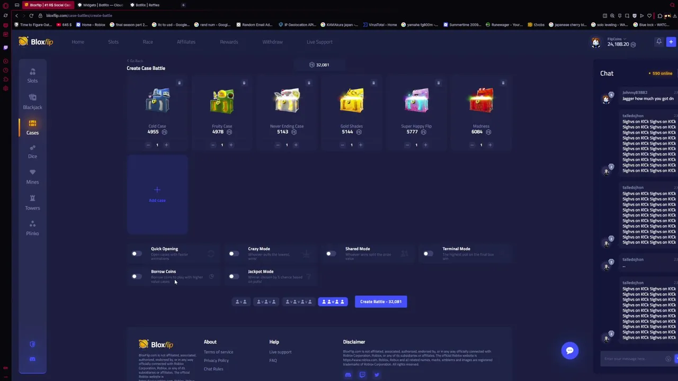The width and height of the screenshot is (678, 381).
Task: Open the Twitter icon in footer
Action: click(377, 375)
